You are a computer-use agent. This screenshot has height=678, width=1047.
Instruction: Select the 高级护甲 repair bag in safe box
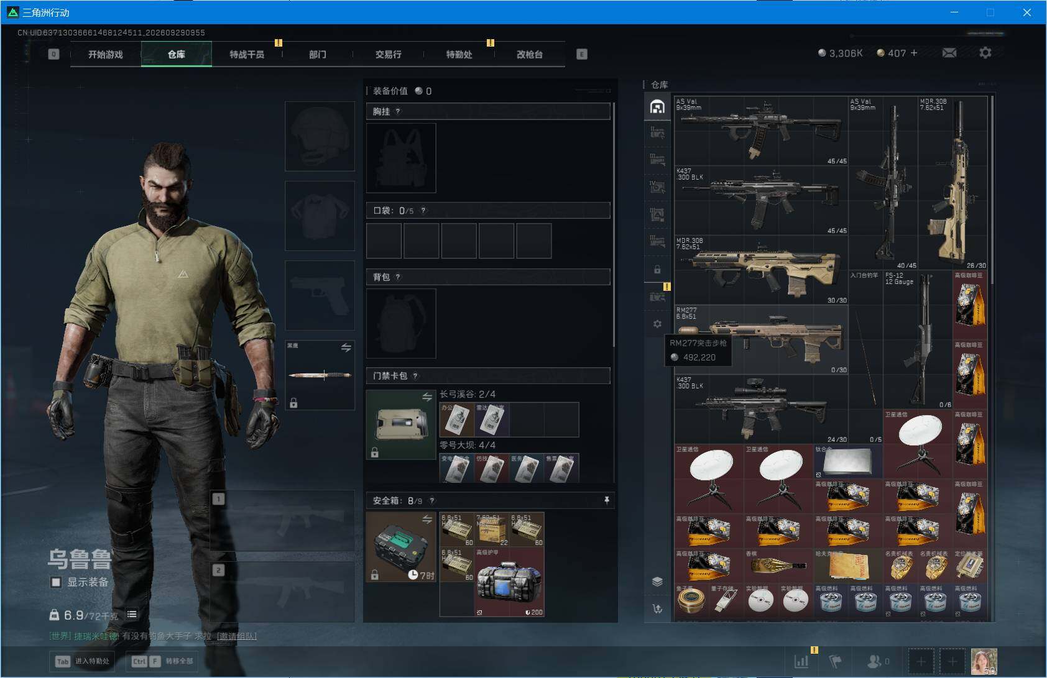[509, 582]
